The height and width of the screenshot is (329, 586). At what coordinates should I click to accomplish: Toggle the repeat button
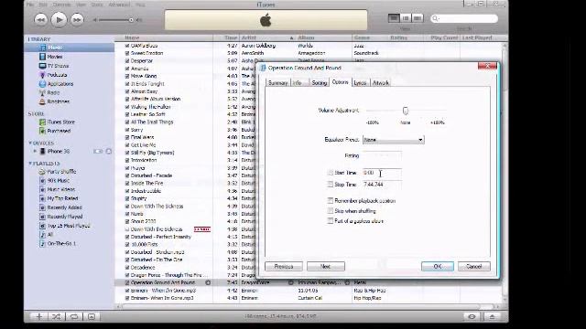[x=74, y=317]
